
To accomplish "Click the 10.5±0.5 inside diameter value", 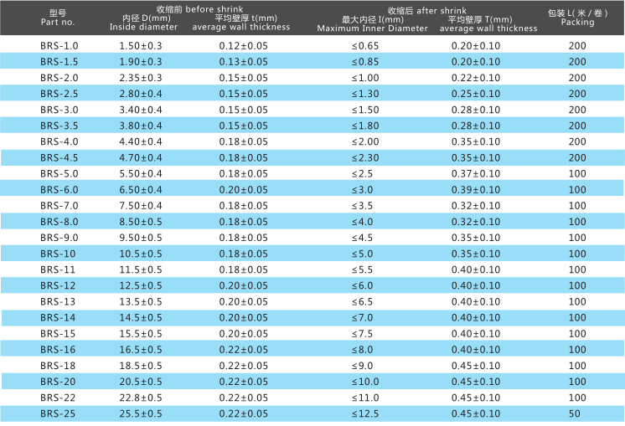I will [x=141, y=254].
